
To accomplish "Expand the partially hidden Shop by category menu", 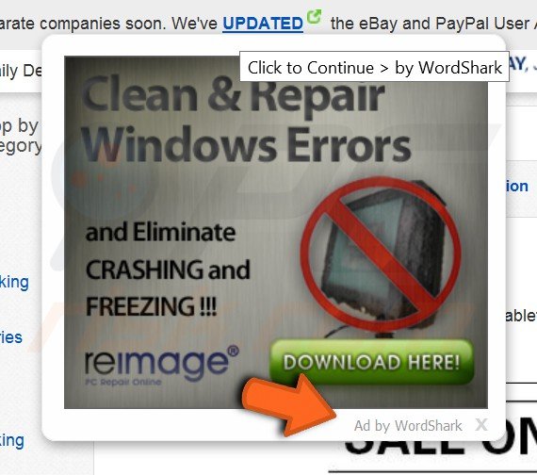I will (20, 136).
